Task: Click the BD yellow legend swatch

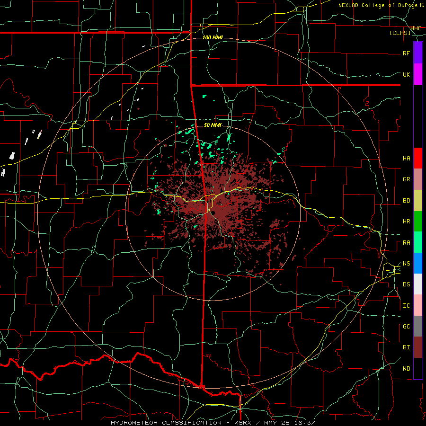Action: coord(418,201)
